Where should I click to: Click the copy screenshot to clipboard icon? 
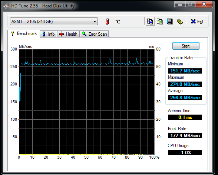click(x=159, y=22)
